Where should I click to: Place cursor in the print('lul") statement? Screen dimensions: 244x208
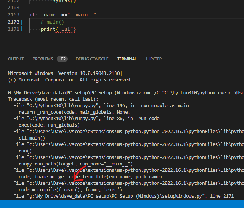58,29
